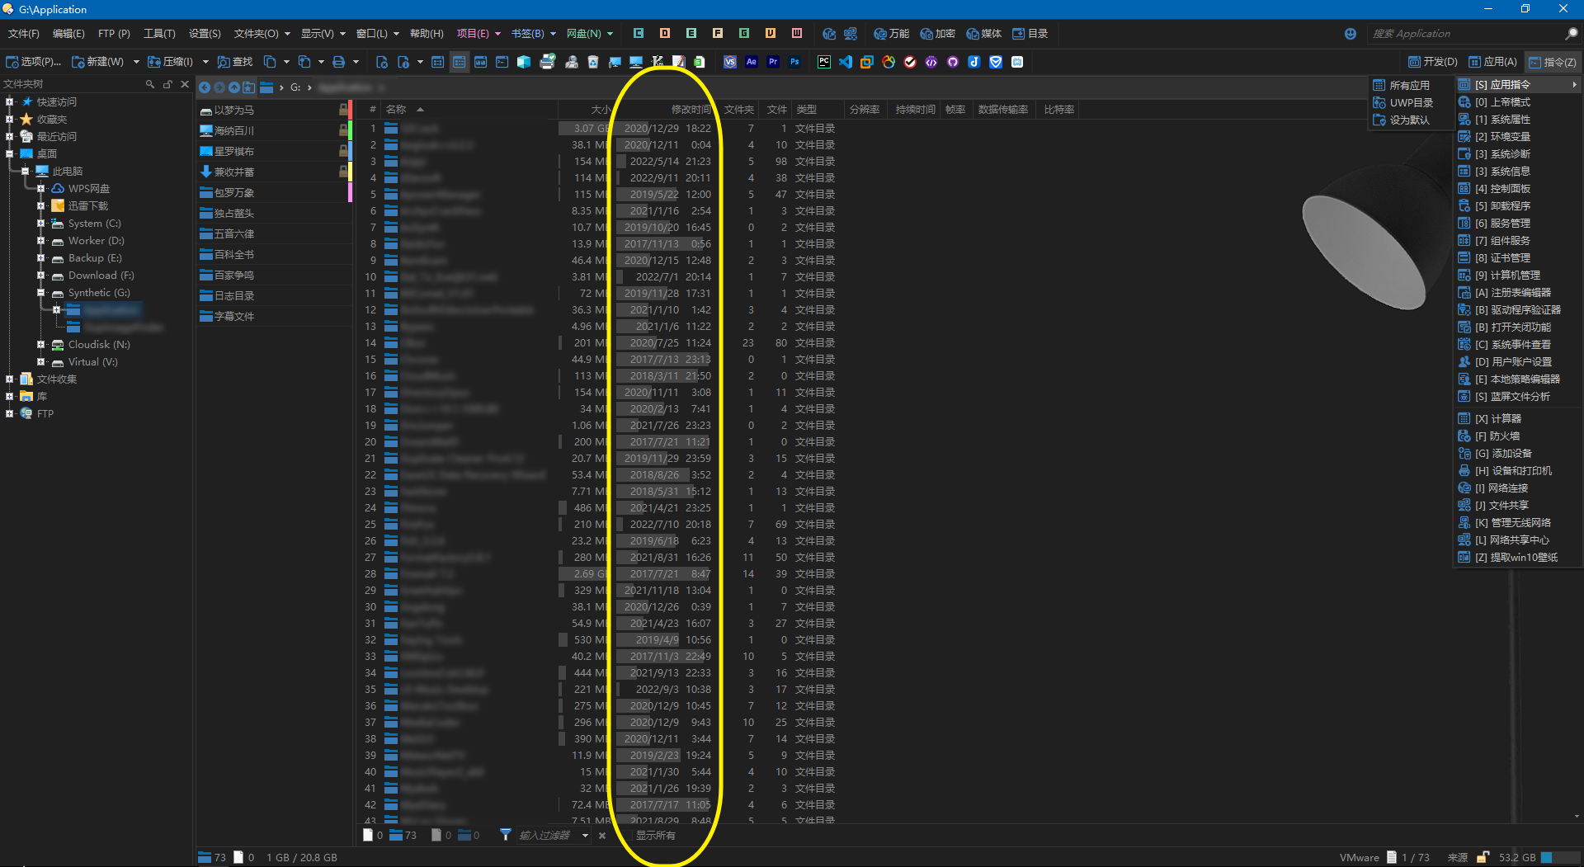Launch the Visual Studio shortcut icon
Viewport: 1584px width, 867px height.
tap(729, 62)
